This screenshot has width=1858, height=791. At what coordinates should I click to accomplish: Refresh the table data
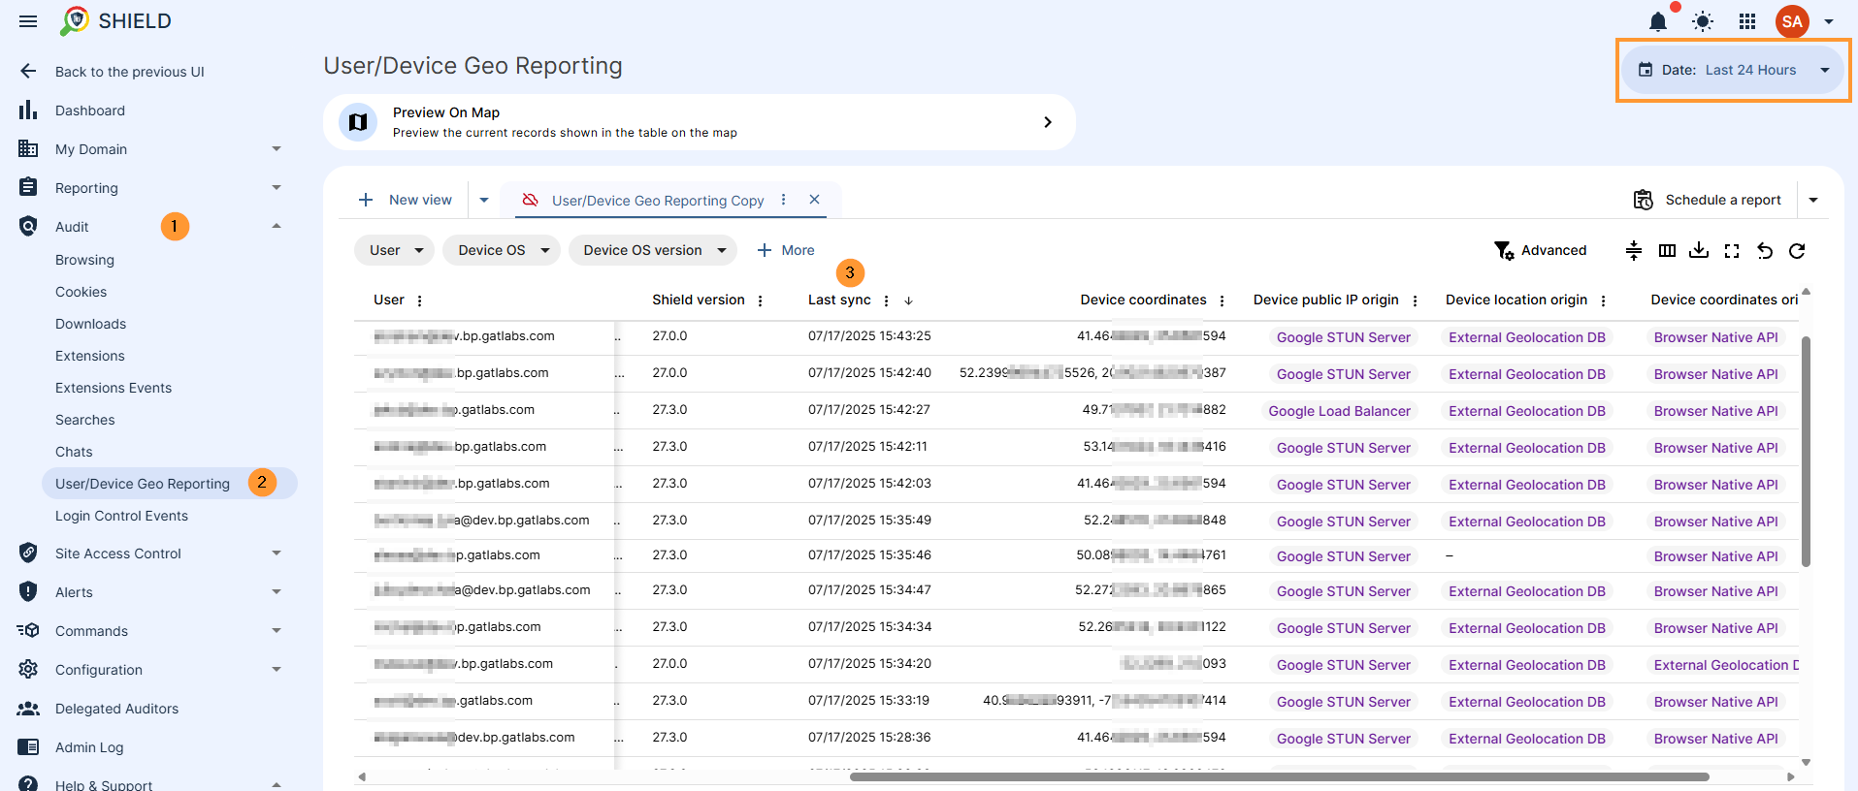pos(1797,250)
